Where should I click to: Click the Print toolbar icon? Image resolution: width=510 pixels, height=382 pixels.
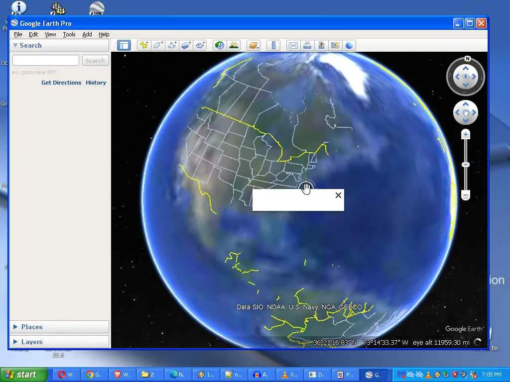click(307, 45)
